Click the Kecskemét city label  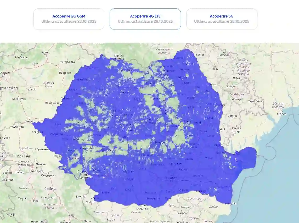click(x=19, y=99)
